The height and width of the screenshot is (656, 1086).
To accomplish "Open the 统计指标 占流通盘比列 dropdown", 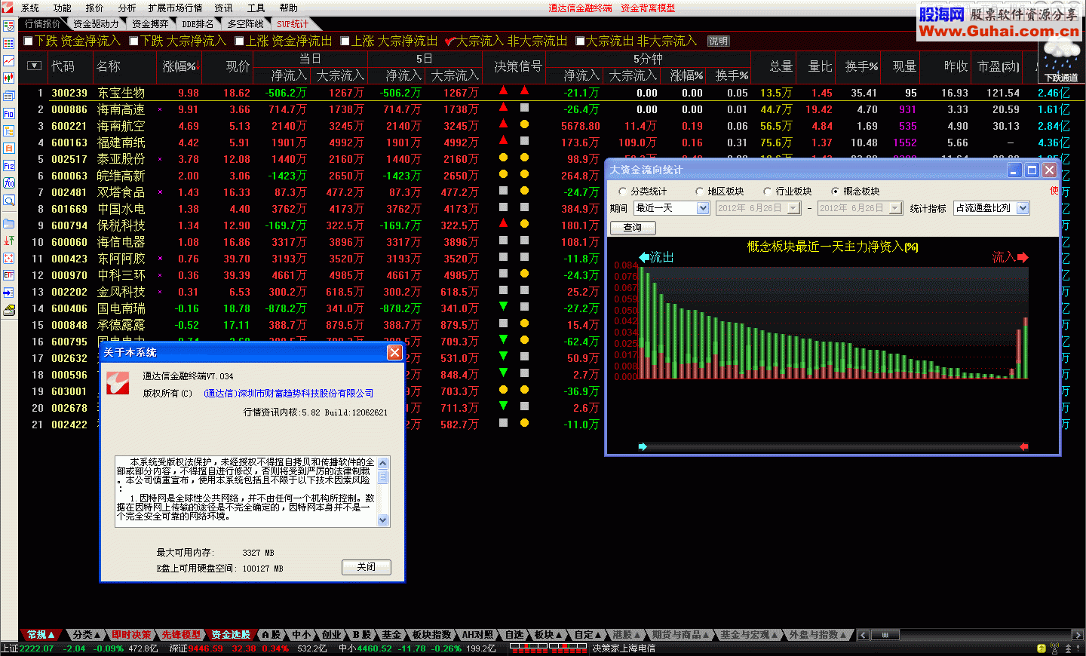I will 1023,208.
